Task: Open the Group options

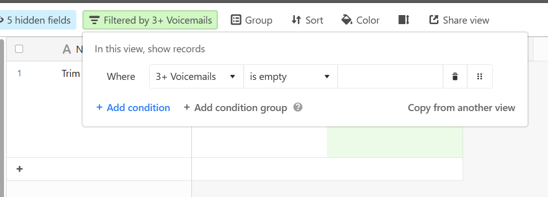Action: click(x=251, y=20)
